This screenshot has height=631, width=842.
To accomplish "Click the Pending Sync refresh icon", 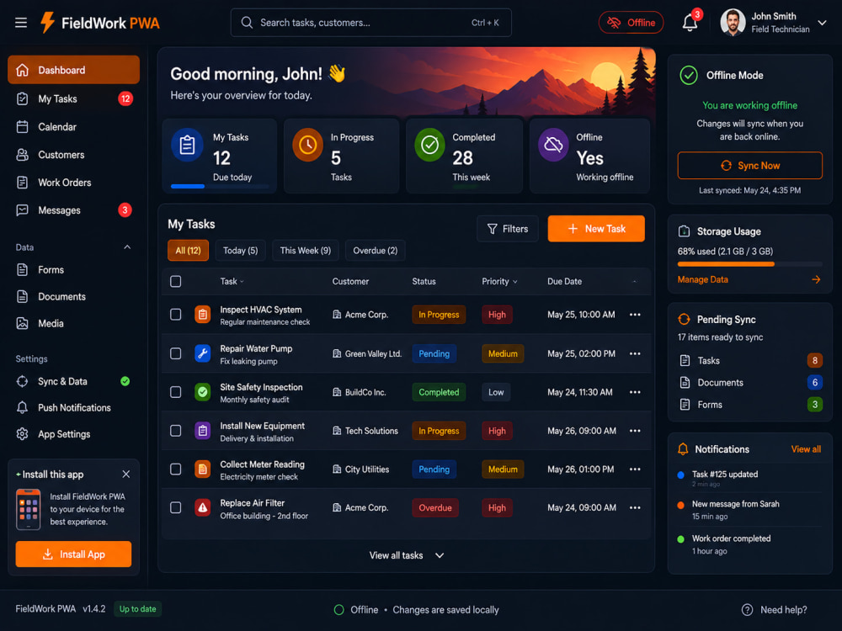I will pos(684,319).
